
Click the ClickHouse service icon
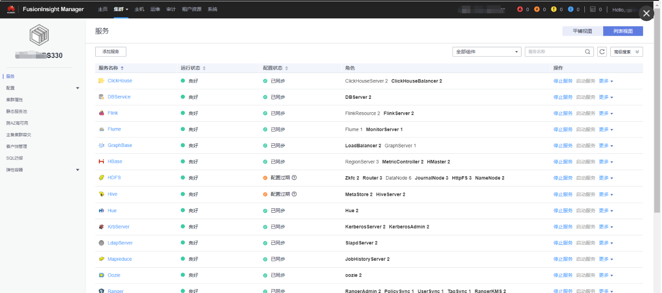click(101, 81)
